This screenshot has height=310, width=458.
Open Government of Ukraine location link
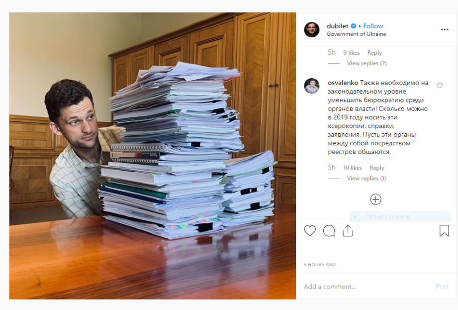pyautogui.click(x=357, y=34)
